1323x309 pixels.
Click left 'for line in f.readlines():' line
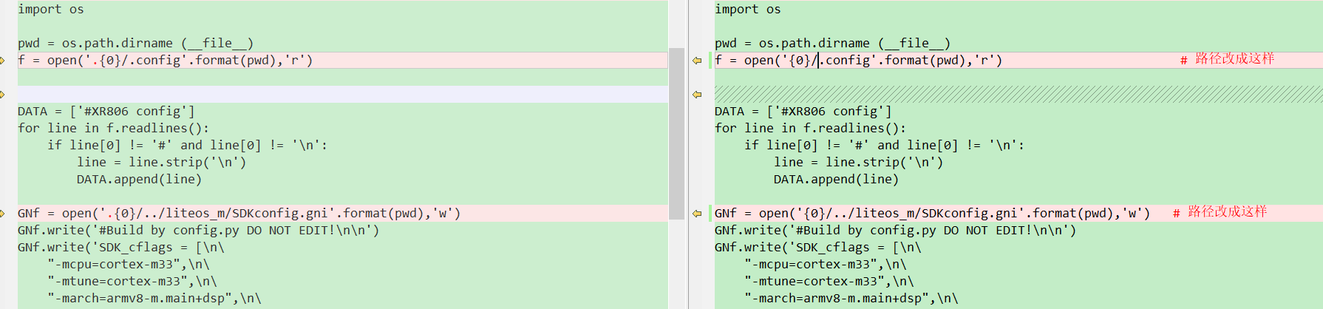point(114,129)
